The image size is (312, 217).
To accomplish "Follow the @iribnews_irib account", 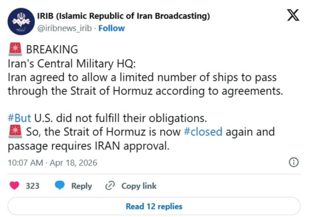I will 111,28.
